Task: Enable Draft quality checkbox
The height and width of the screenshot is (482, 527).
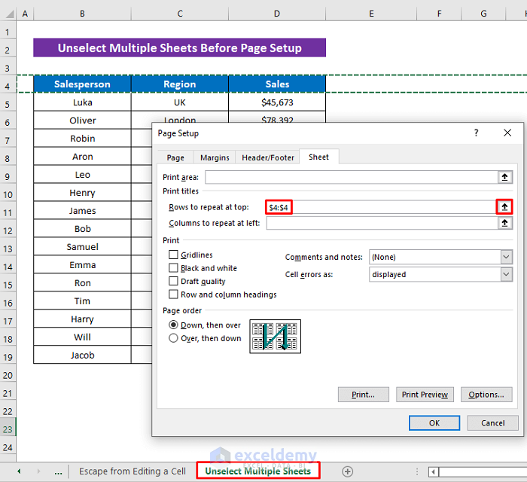Action: pyautogui.click(x=173, y=281)
